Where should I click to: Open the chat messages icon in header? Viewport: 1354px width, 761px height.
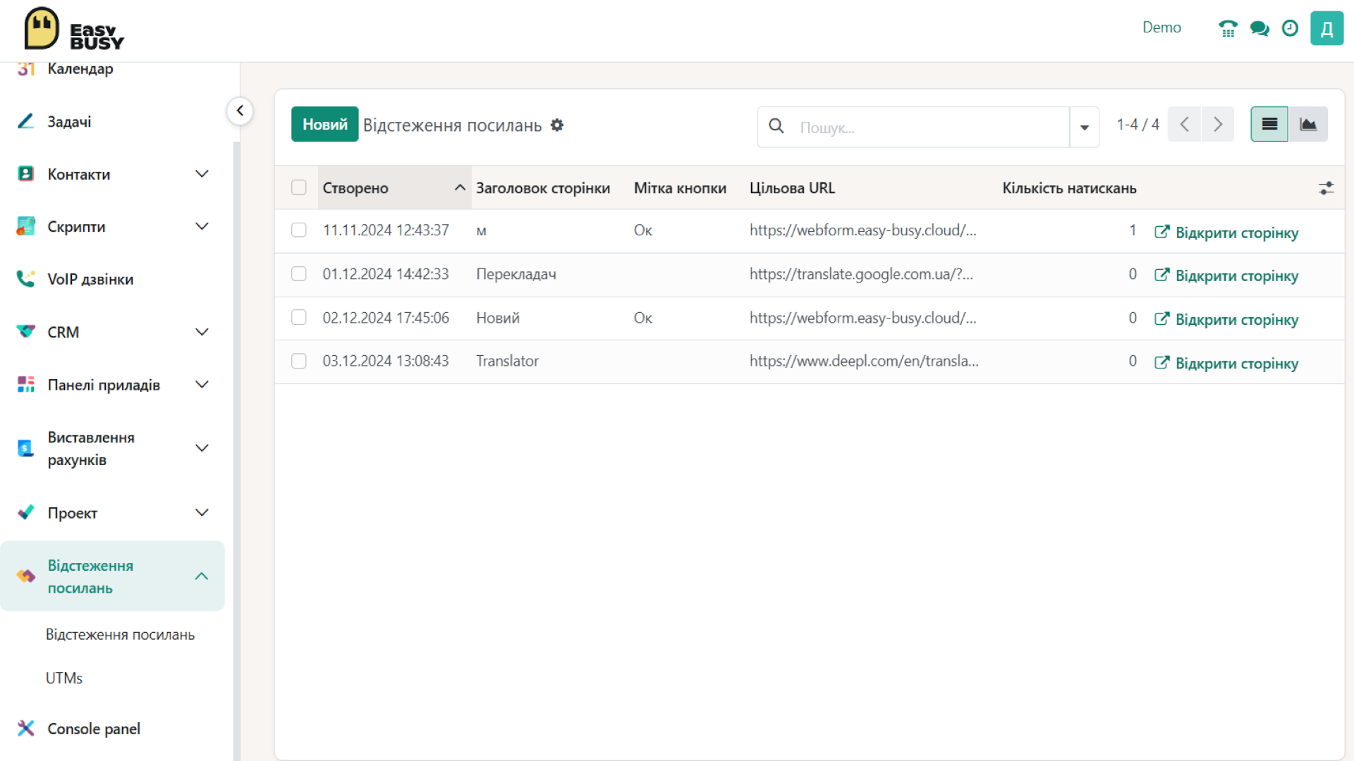click(x=1260, y=28)
